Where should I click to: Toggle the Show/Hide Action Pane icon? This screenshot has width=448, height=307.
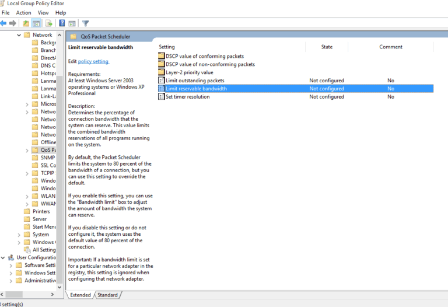72,23
